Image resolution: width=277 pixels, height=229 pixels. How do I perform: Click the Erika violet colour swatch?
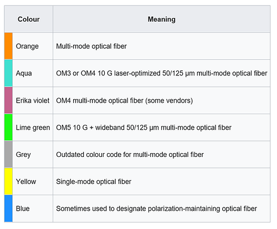pos(8,100)
